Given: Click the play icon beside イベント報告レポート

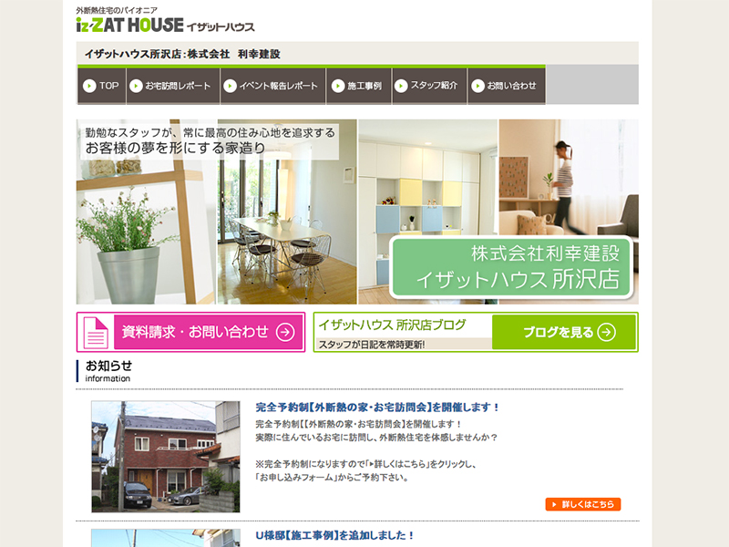Looking at the screenshot, I should pos(230,86).
